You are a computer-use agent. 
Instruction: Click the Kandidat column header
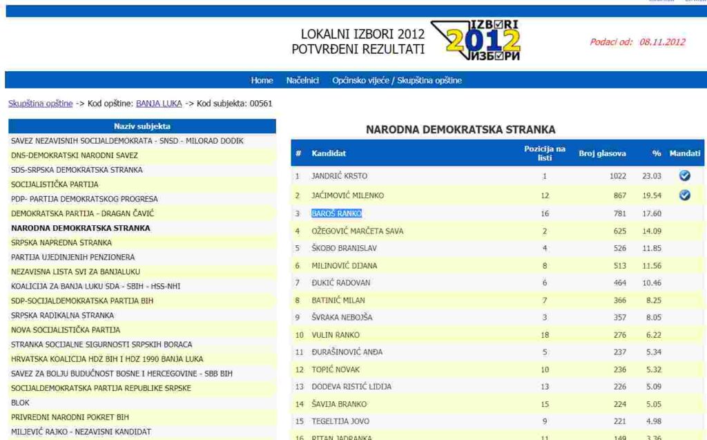[329, 153]
